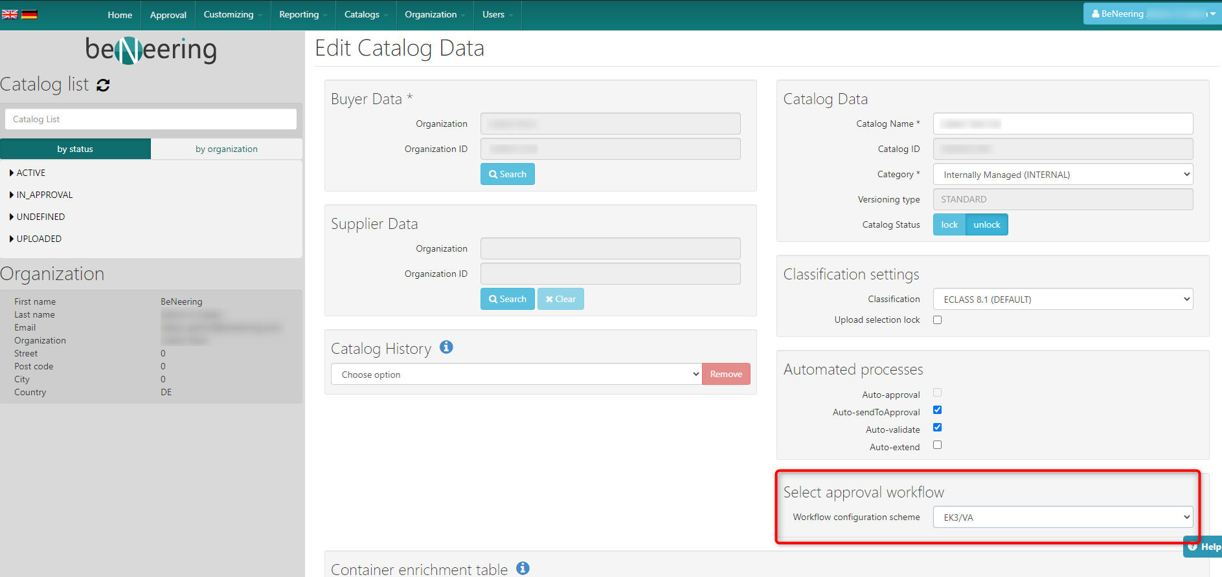The width and height of the screenshot is (1222, 577).
Task: Enable the Upload selection lock checkbox
Action: (937, 320)
